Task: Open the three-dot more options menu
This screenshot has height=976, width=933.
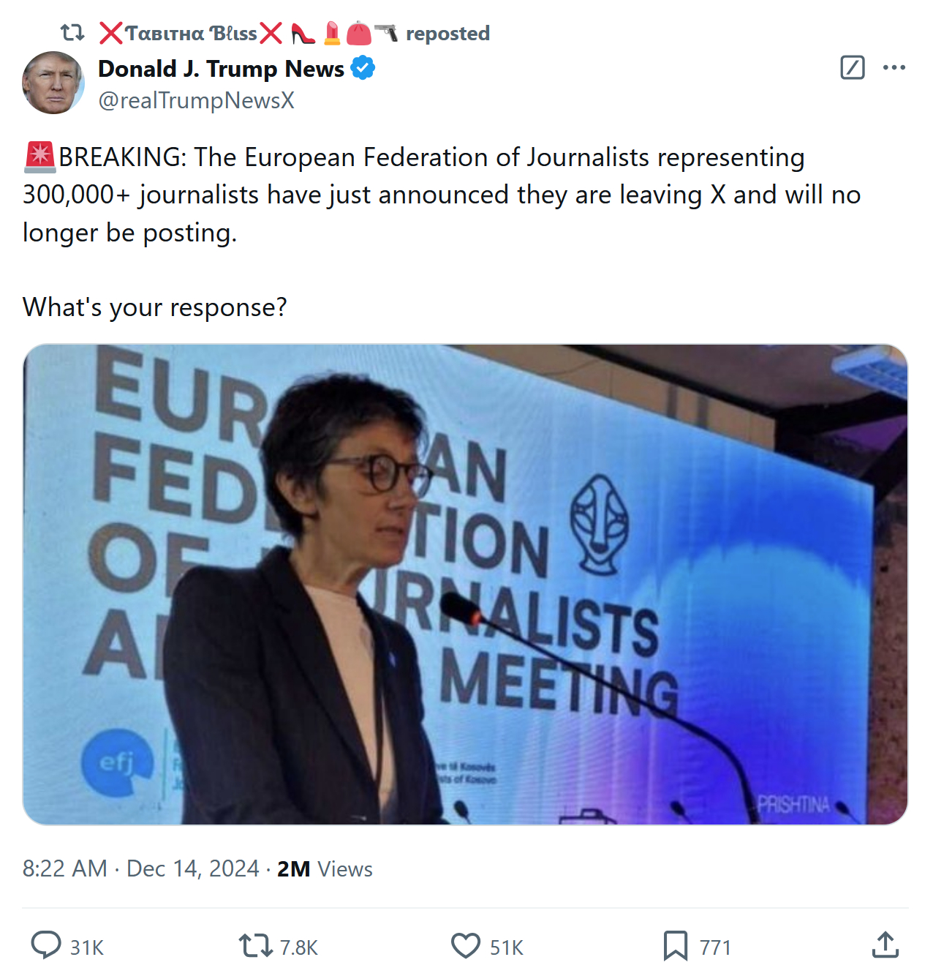Action: [894, 68]
